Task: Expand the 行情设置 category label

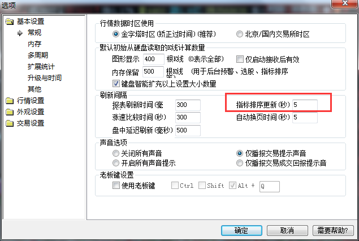Action: point(31,101)
